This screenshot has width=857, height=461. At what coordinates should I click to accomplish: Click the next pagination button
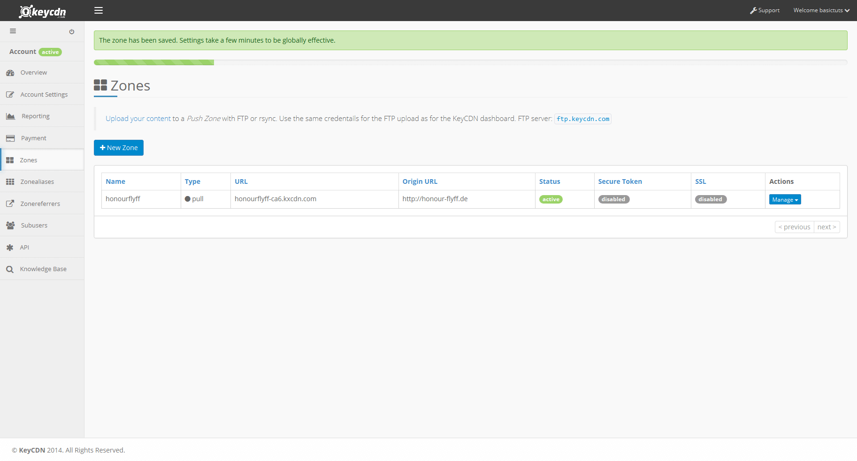(826, 227)
